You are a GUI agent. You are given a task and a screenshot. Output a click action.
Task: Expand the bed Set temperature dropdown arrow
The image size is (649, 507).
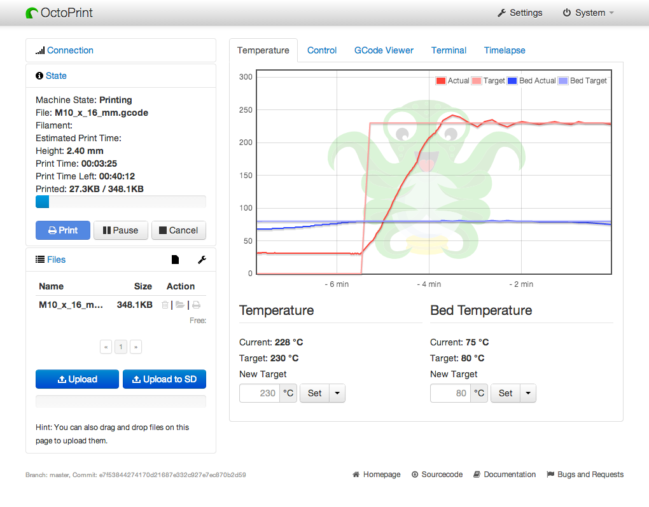(528, 393)
